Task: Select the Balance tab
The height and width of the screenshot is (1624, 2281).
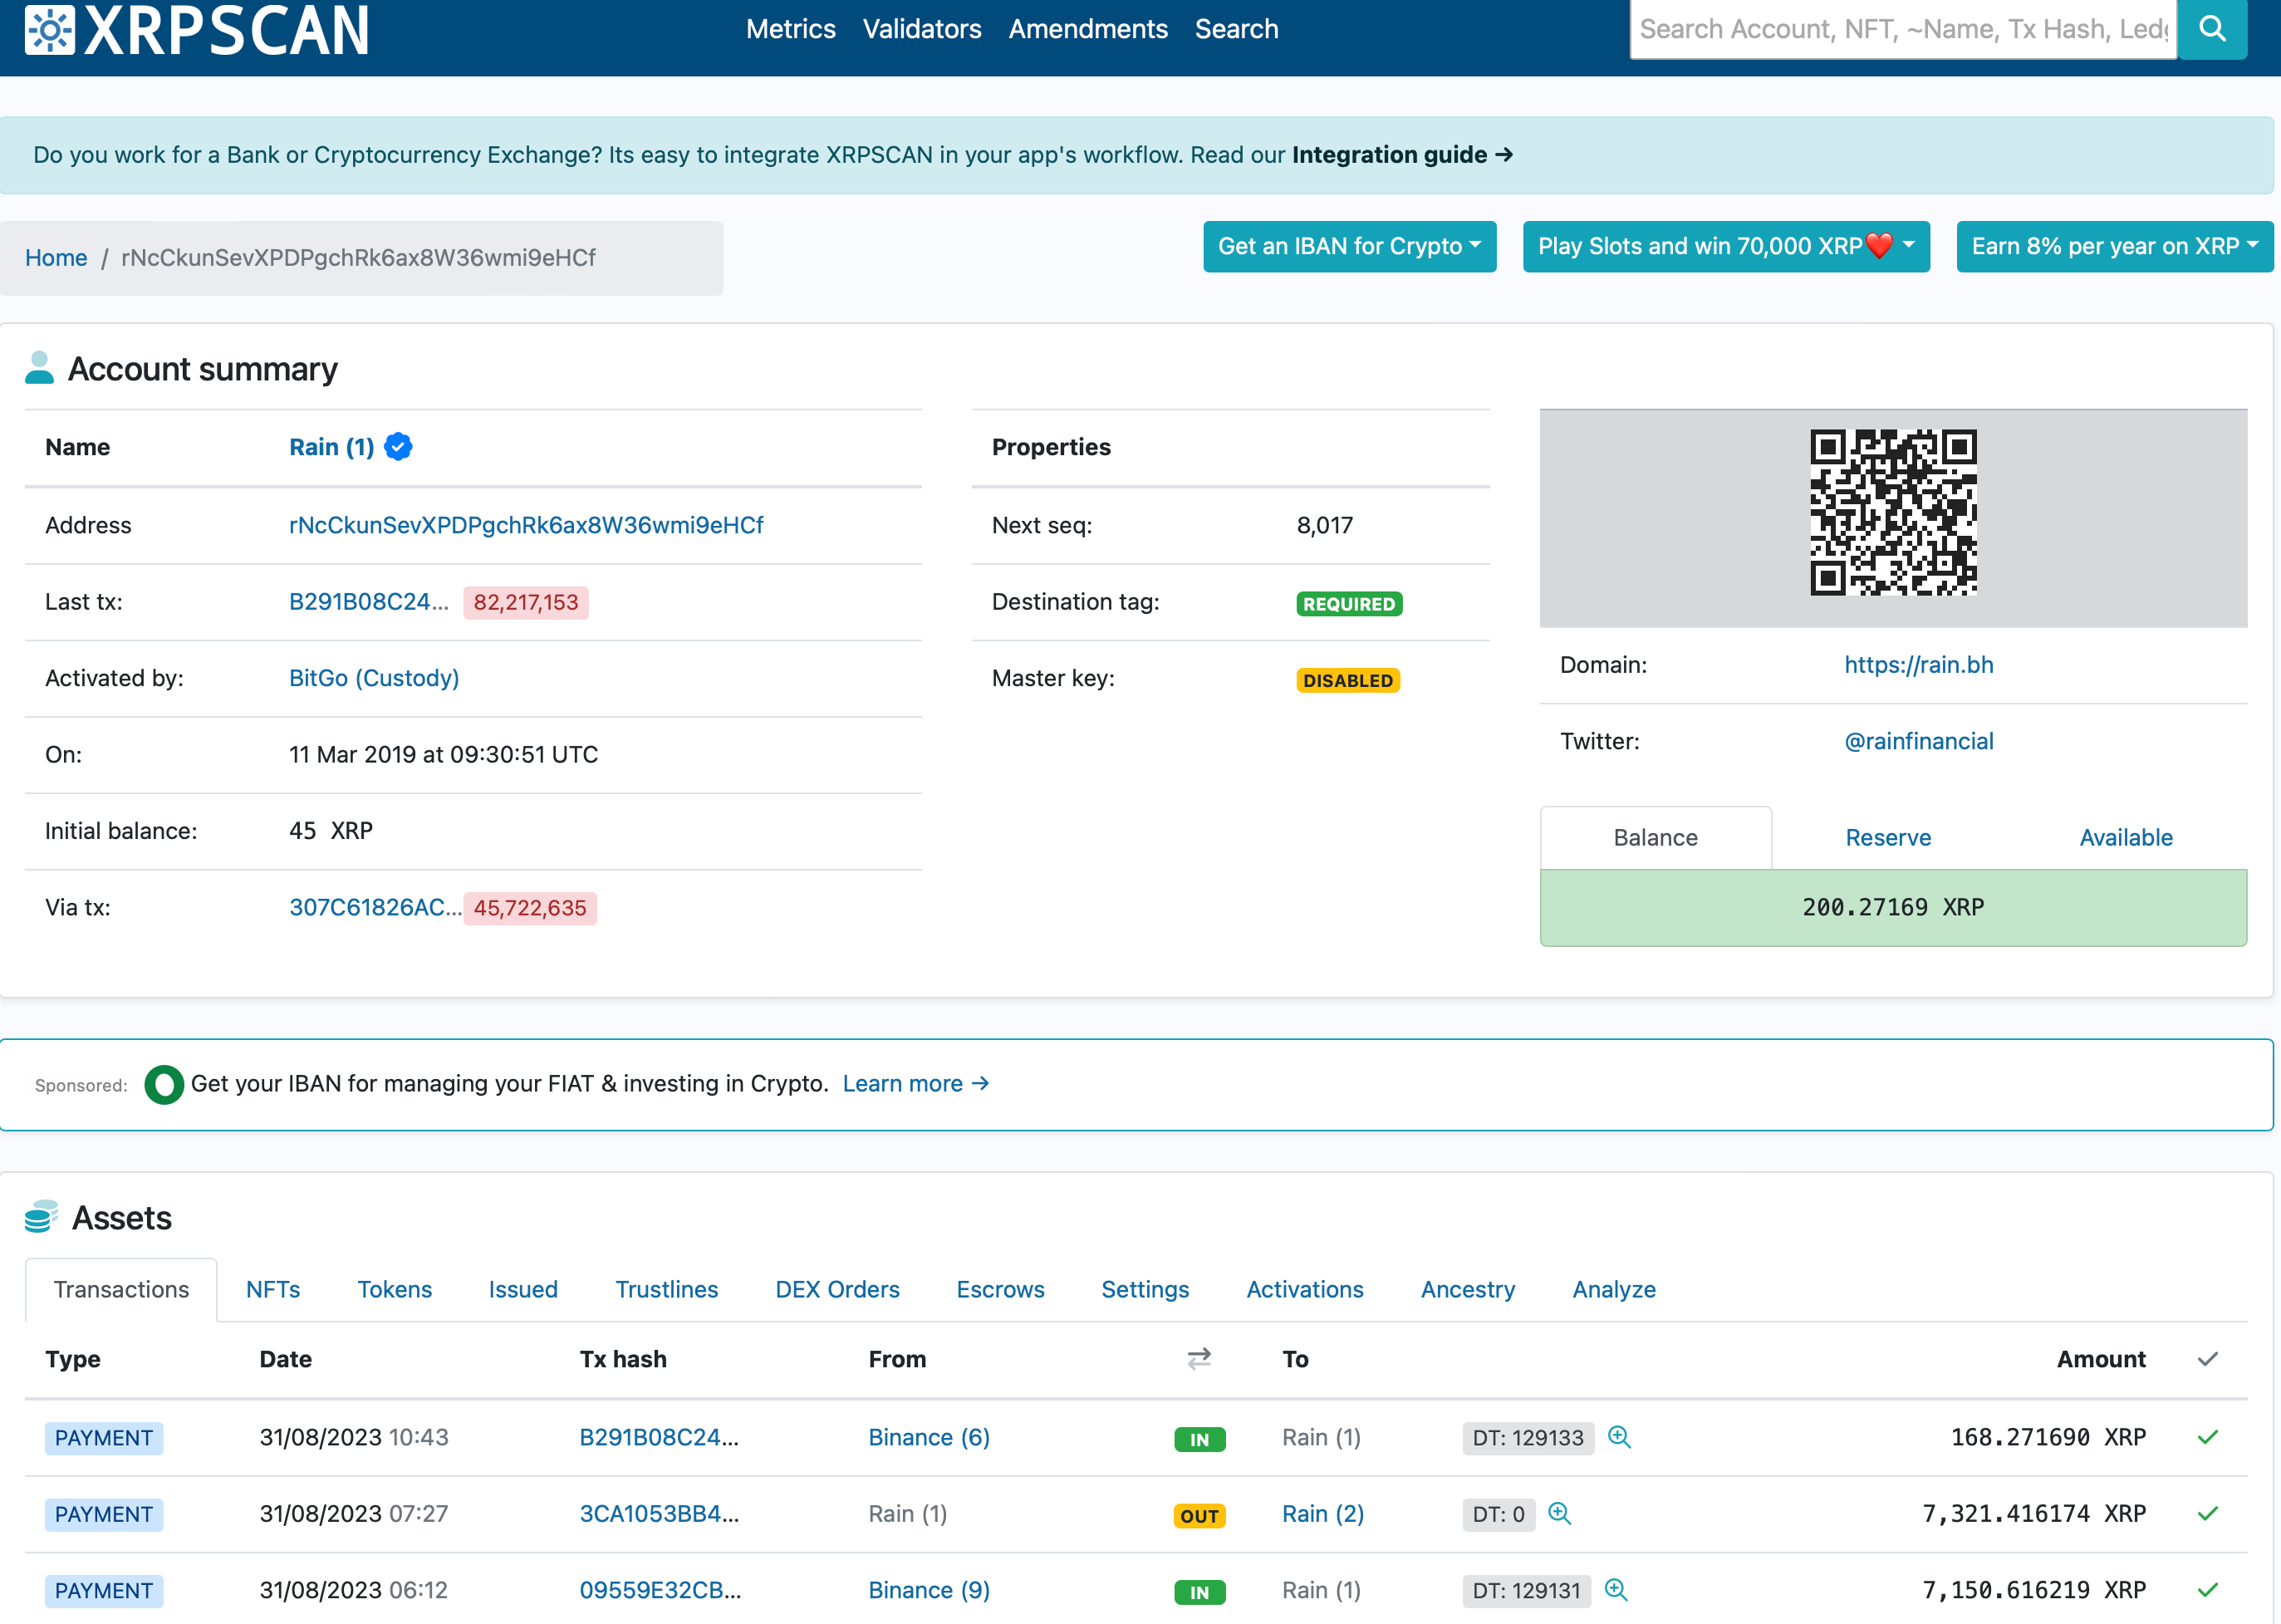Action: click(1655, 838)
